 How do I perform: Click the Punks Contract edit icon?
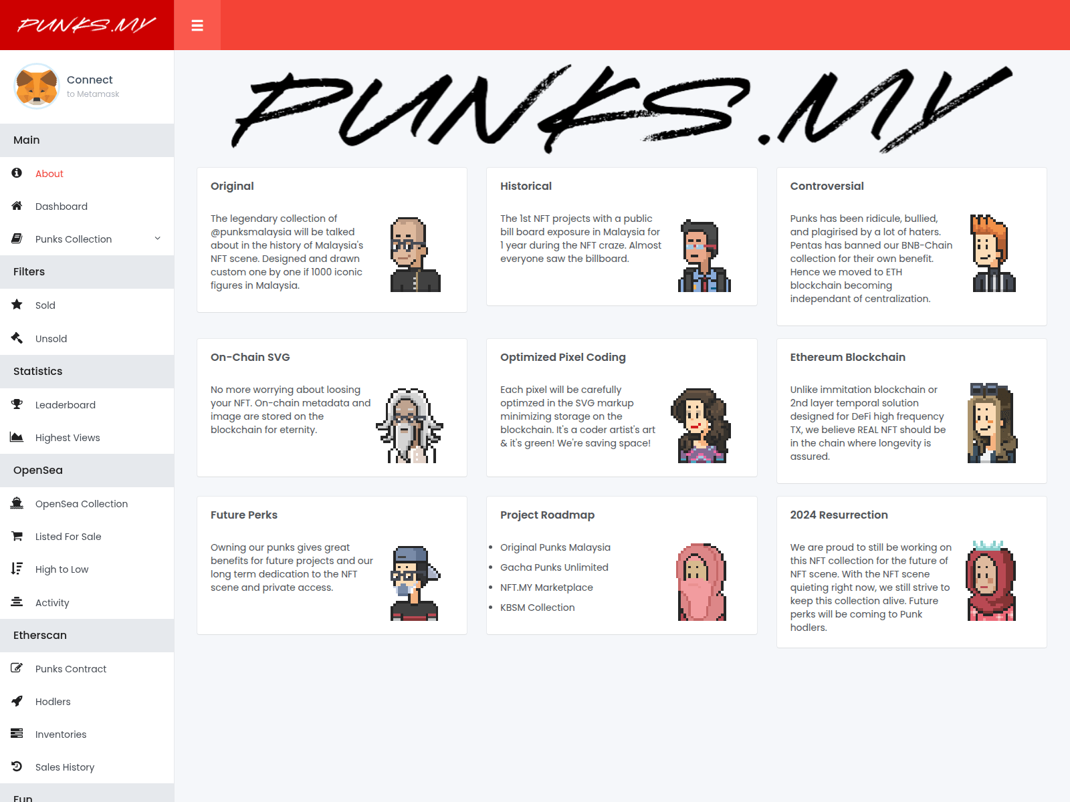click(17, 668)
